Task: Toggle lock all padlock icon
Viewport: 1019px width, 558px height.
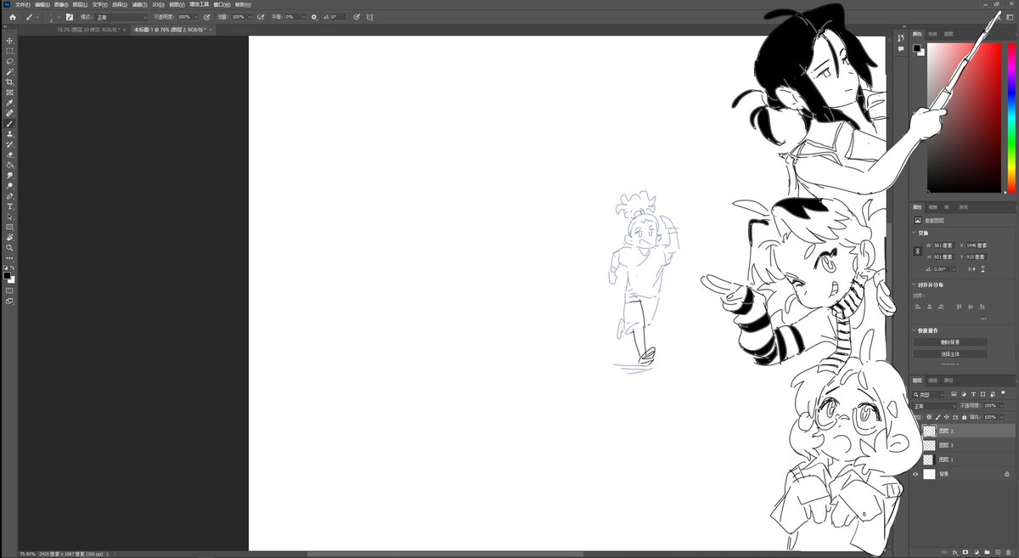Action: [963, 417]
